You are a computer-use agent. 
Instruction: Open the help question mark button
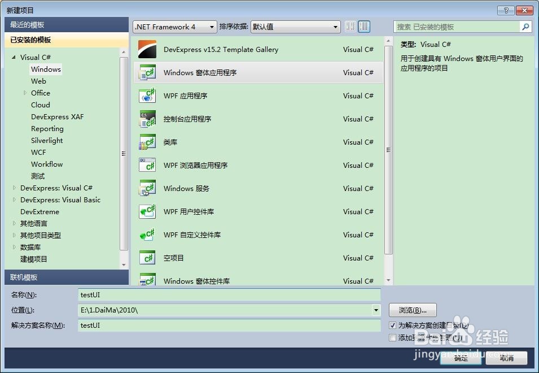pyautogui.click(x=506, y=10)
